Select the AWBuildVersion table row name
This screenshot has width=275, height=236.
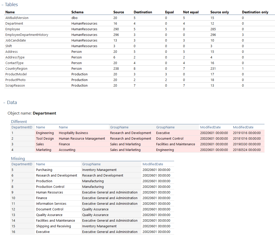point(17,18)
